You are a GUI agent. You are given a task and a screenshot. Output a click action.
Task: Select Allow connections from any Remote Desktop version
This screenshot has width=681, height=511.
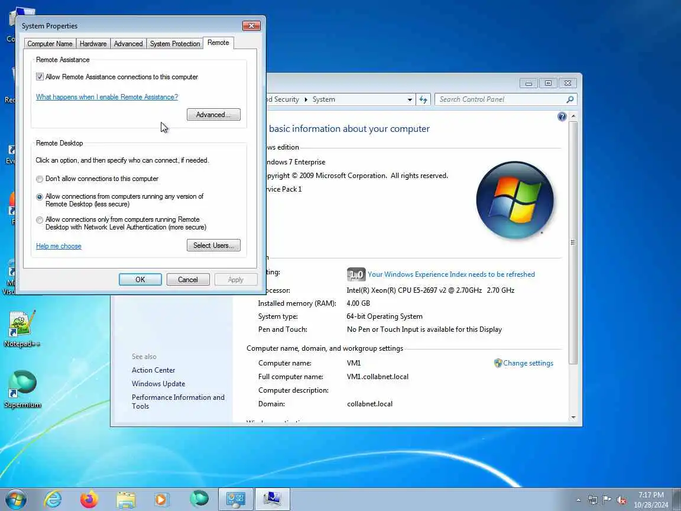click(x=40, y=197)
